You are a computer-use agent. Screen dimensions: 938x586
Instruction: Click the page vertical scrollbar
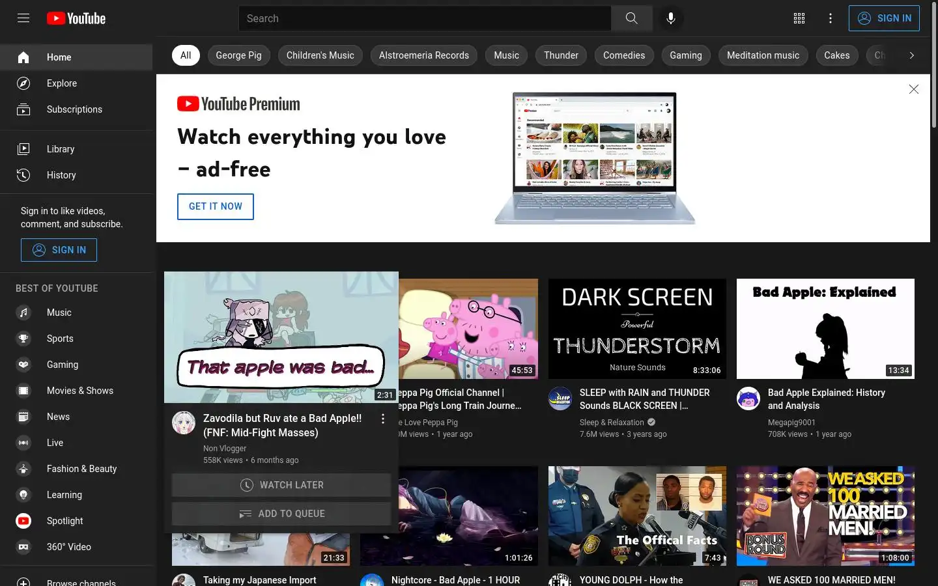pos(934,65)
